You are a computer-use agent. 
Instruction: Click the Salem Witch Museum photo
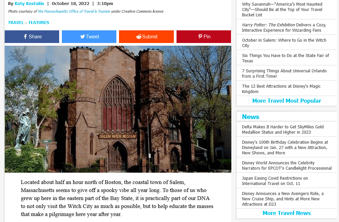tap(118, 109)
